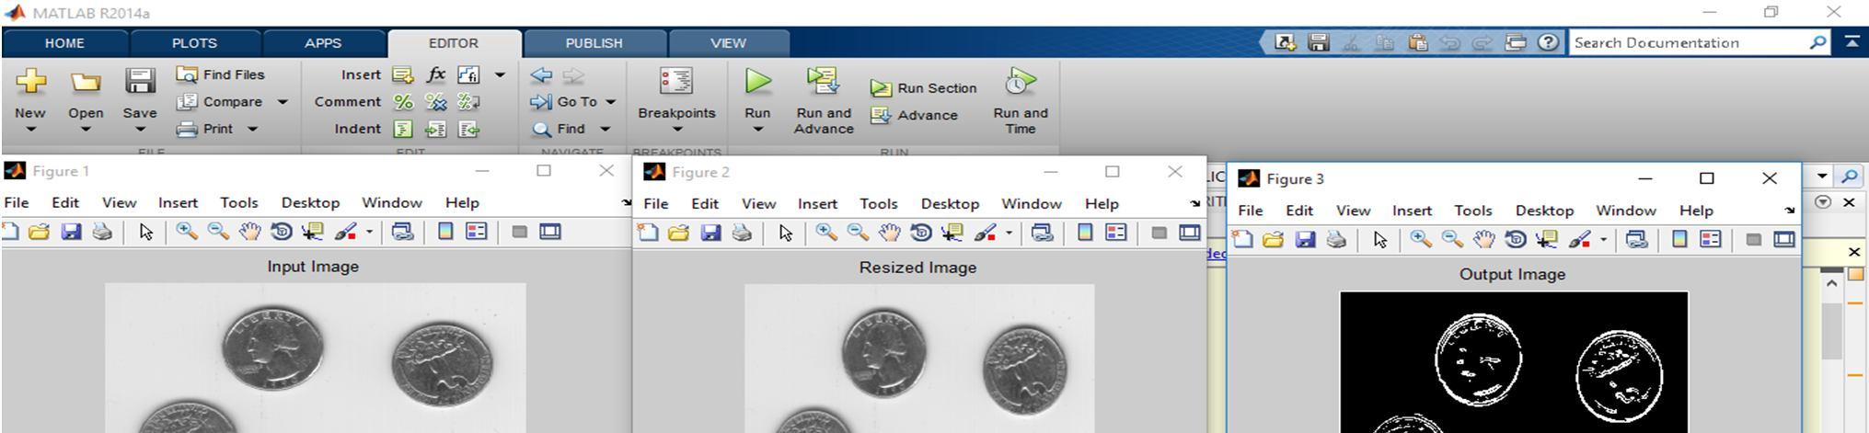The width and height of the screenshot is (1869, 433).
Task: Click the Uncomment icon in Comment row
Action: point(435,102)
